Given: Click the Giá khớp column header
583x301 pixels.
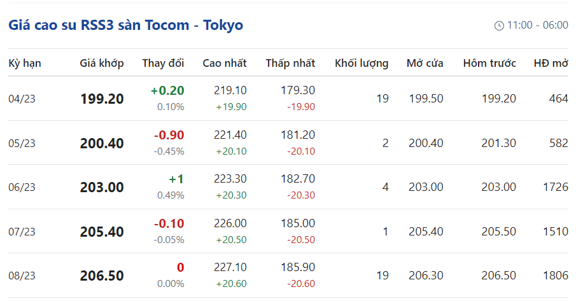Looking at the screenshot, I should (102, 63).
